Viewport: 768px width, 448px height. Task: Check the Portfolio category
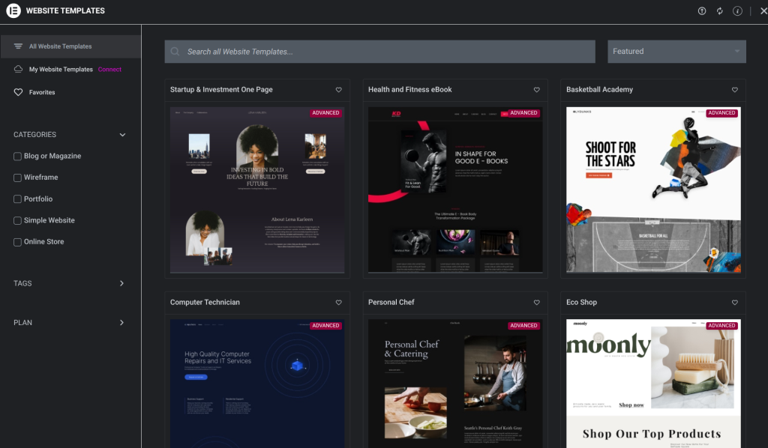click(18, 199)
